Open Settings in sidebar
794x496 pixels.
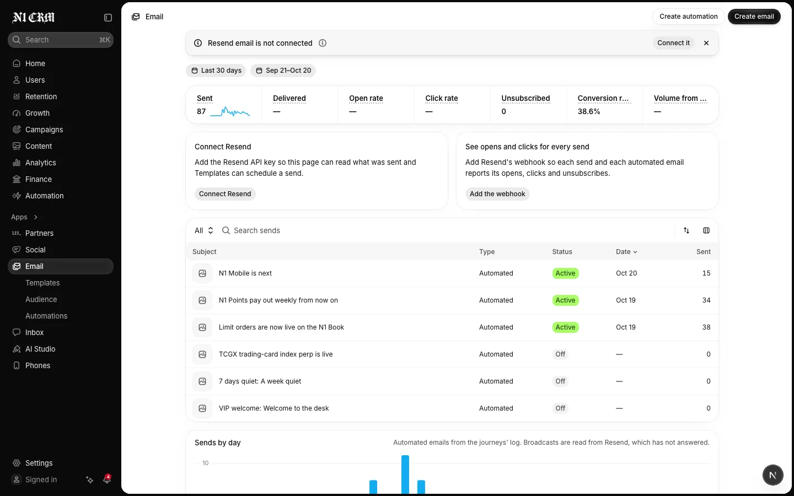(x=61, y=463)
